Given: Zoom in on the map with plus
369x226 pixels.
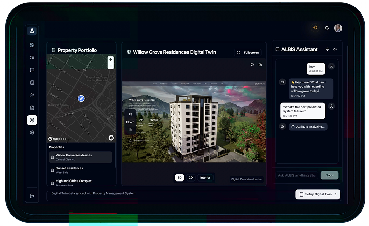Looking at the screenshot, I should [x=110, y=60].
